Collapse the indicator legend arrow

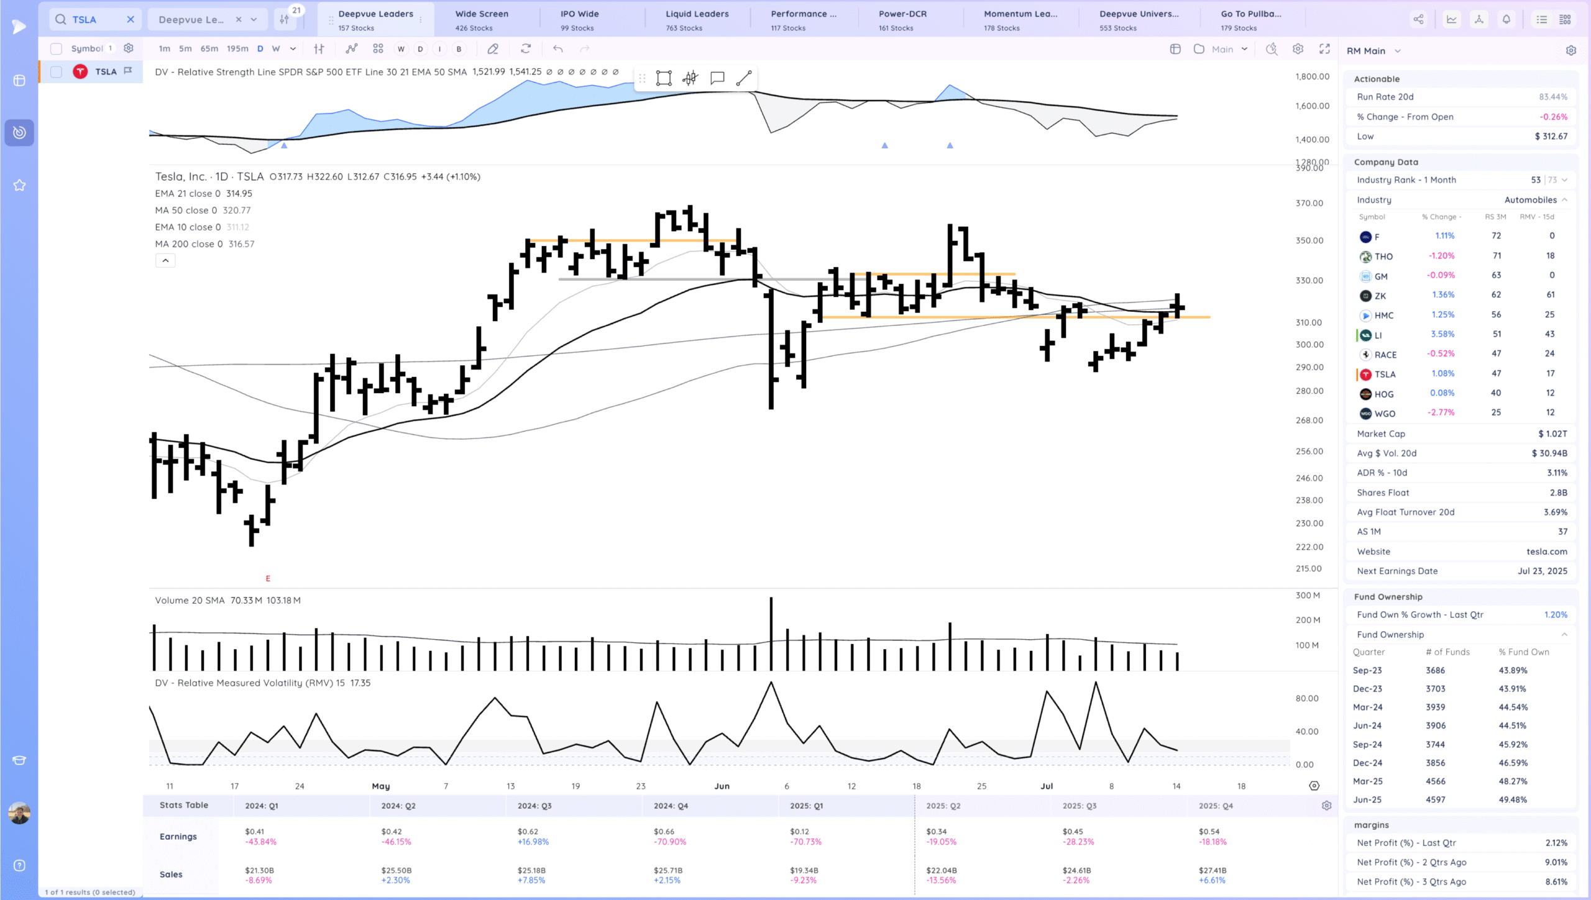[165, 261]
